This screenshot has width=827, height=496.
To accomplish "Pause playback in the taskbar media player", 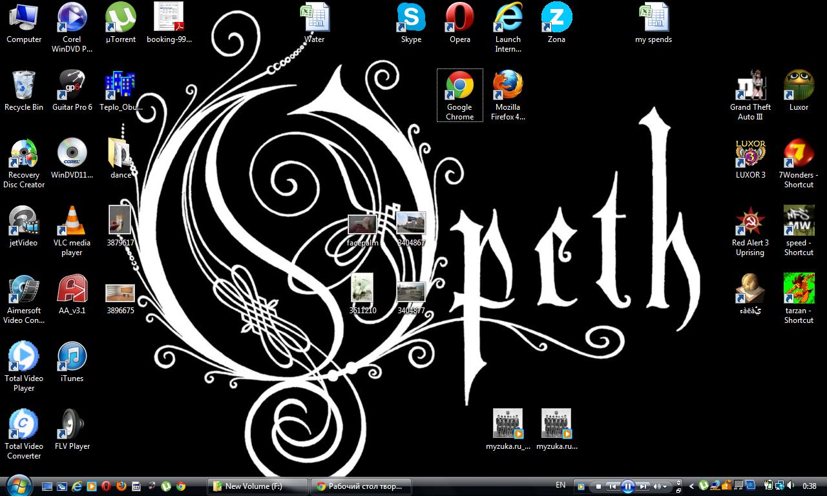I will pos(627,486).
